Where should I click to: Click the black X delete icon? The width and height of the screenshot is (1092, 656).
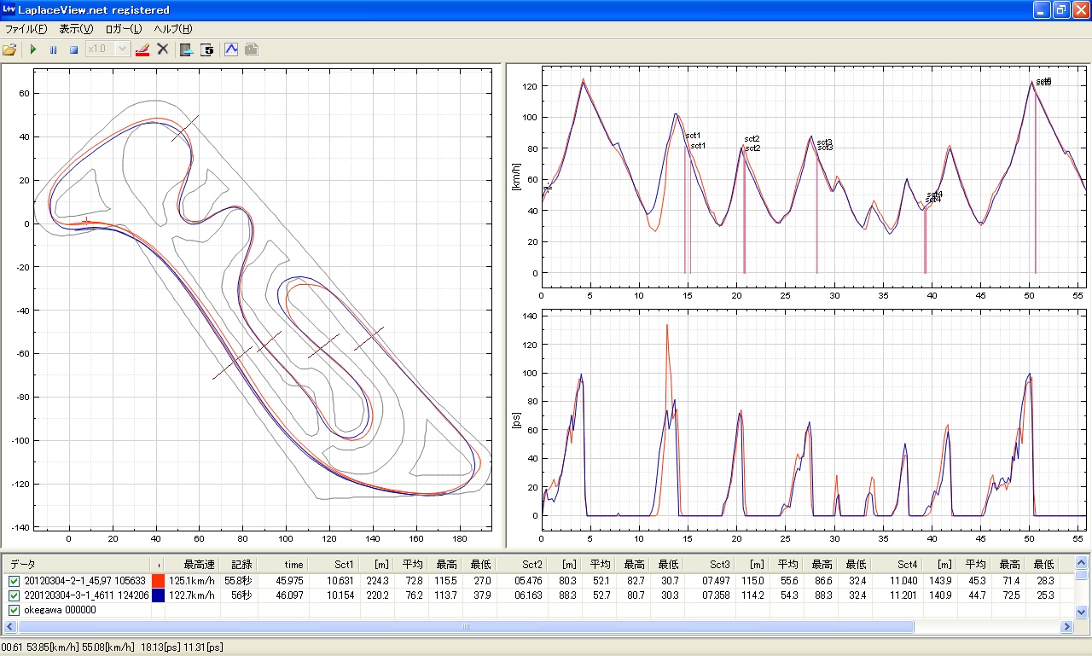pos(163,49)
